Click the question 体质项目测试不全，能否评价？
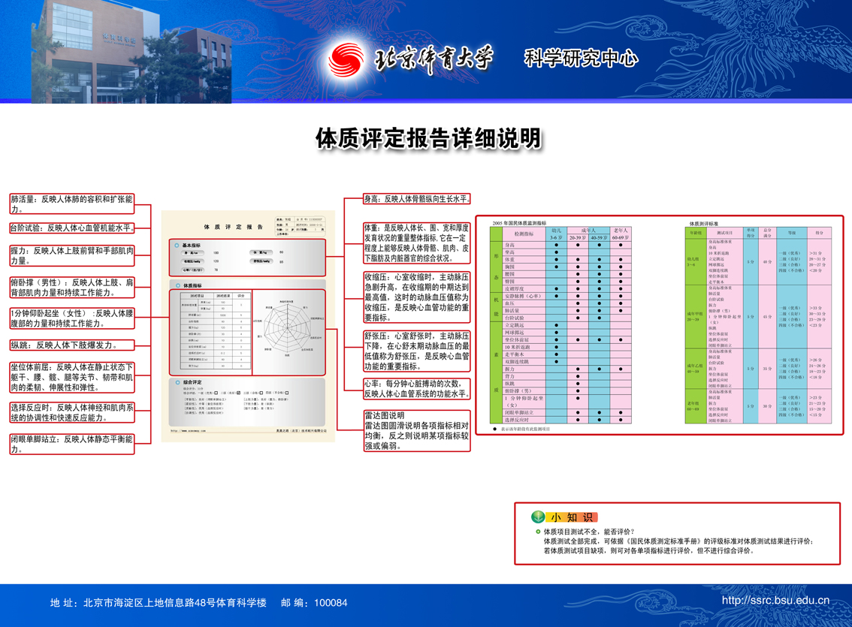This screenshot has width=852, height=627. click(588, 532)
